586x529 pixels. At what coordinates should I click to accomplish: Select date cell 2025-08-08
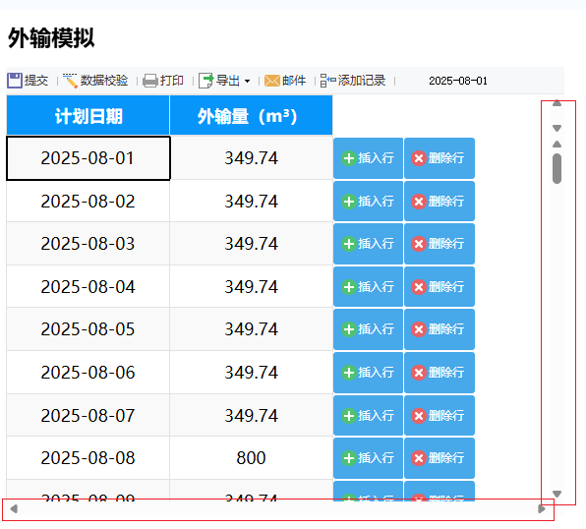pos(88,458)
